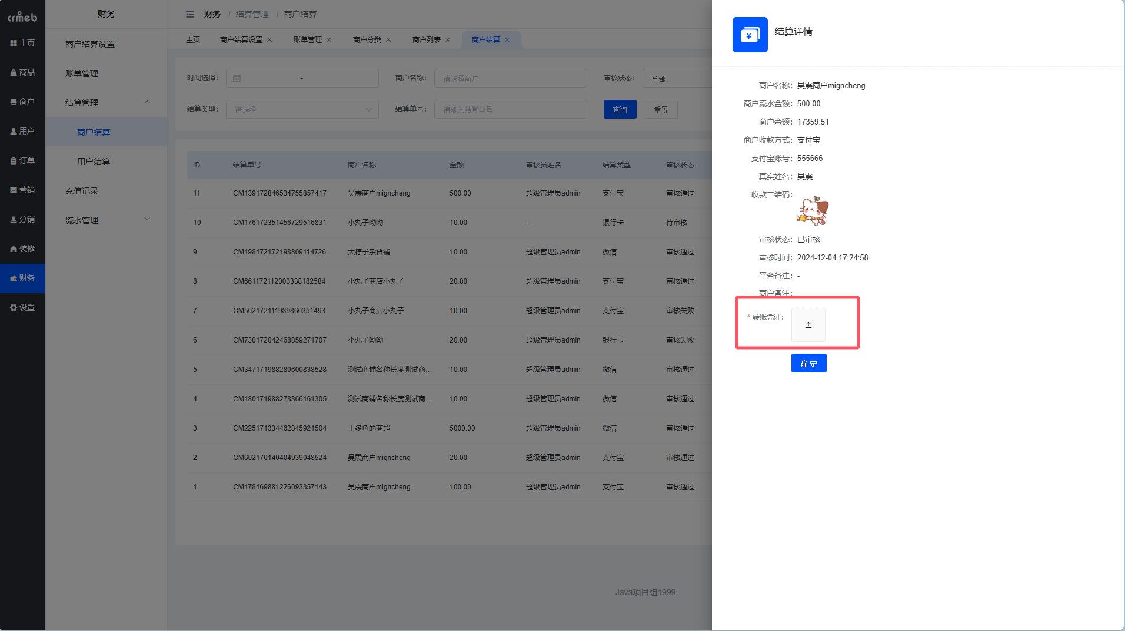
Task: Click the upload arrow for transfer voucher
Action: point(808,325)
